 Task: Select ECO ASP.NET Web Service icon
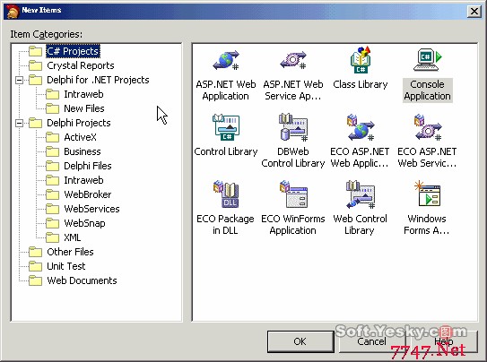point(428,127)
